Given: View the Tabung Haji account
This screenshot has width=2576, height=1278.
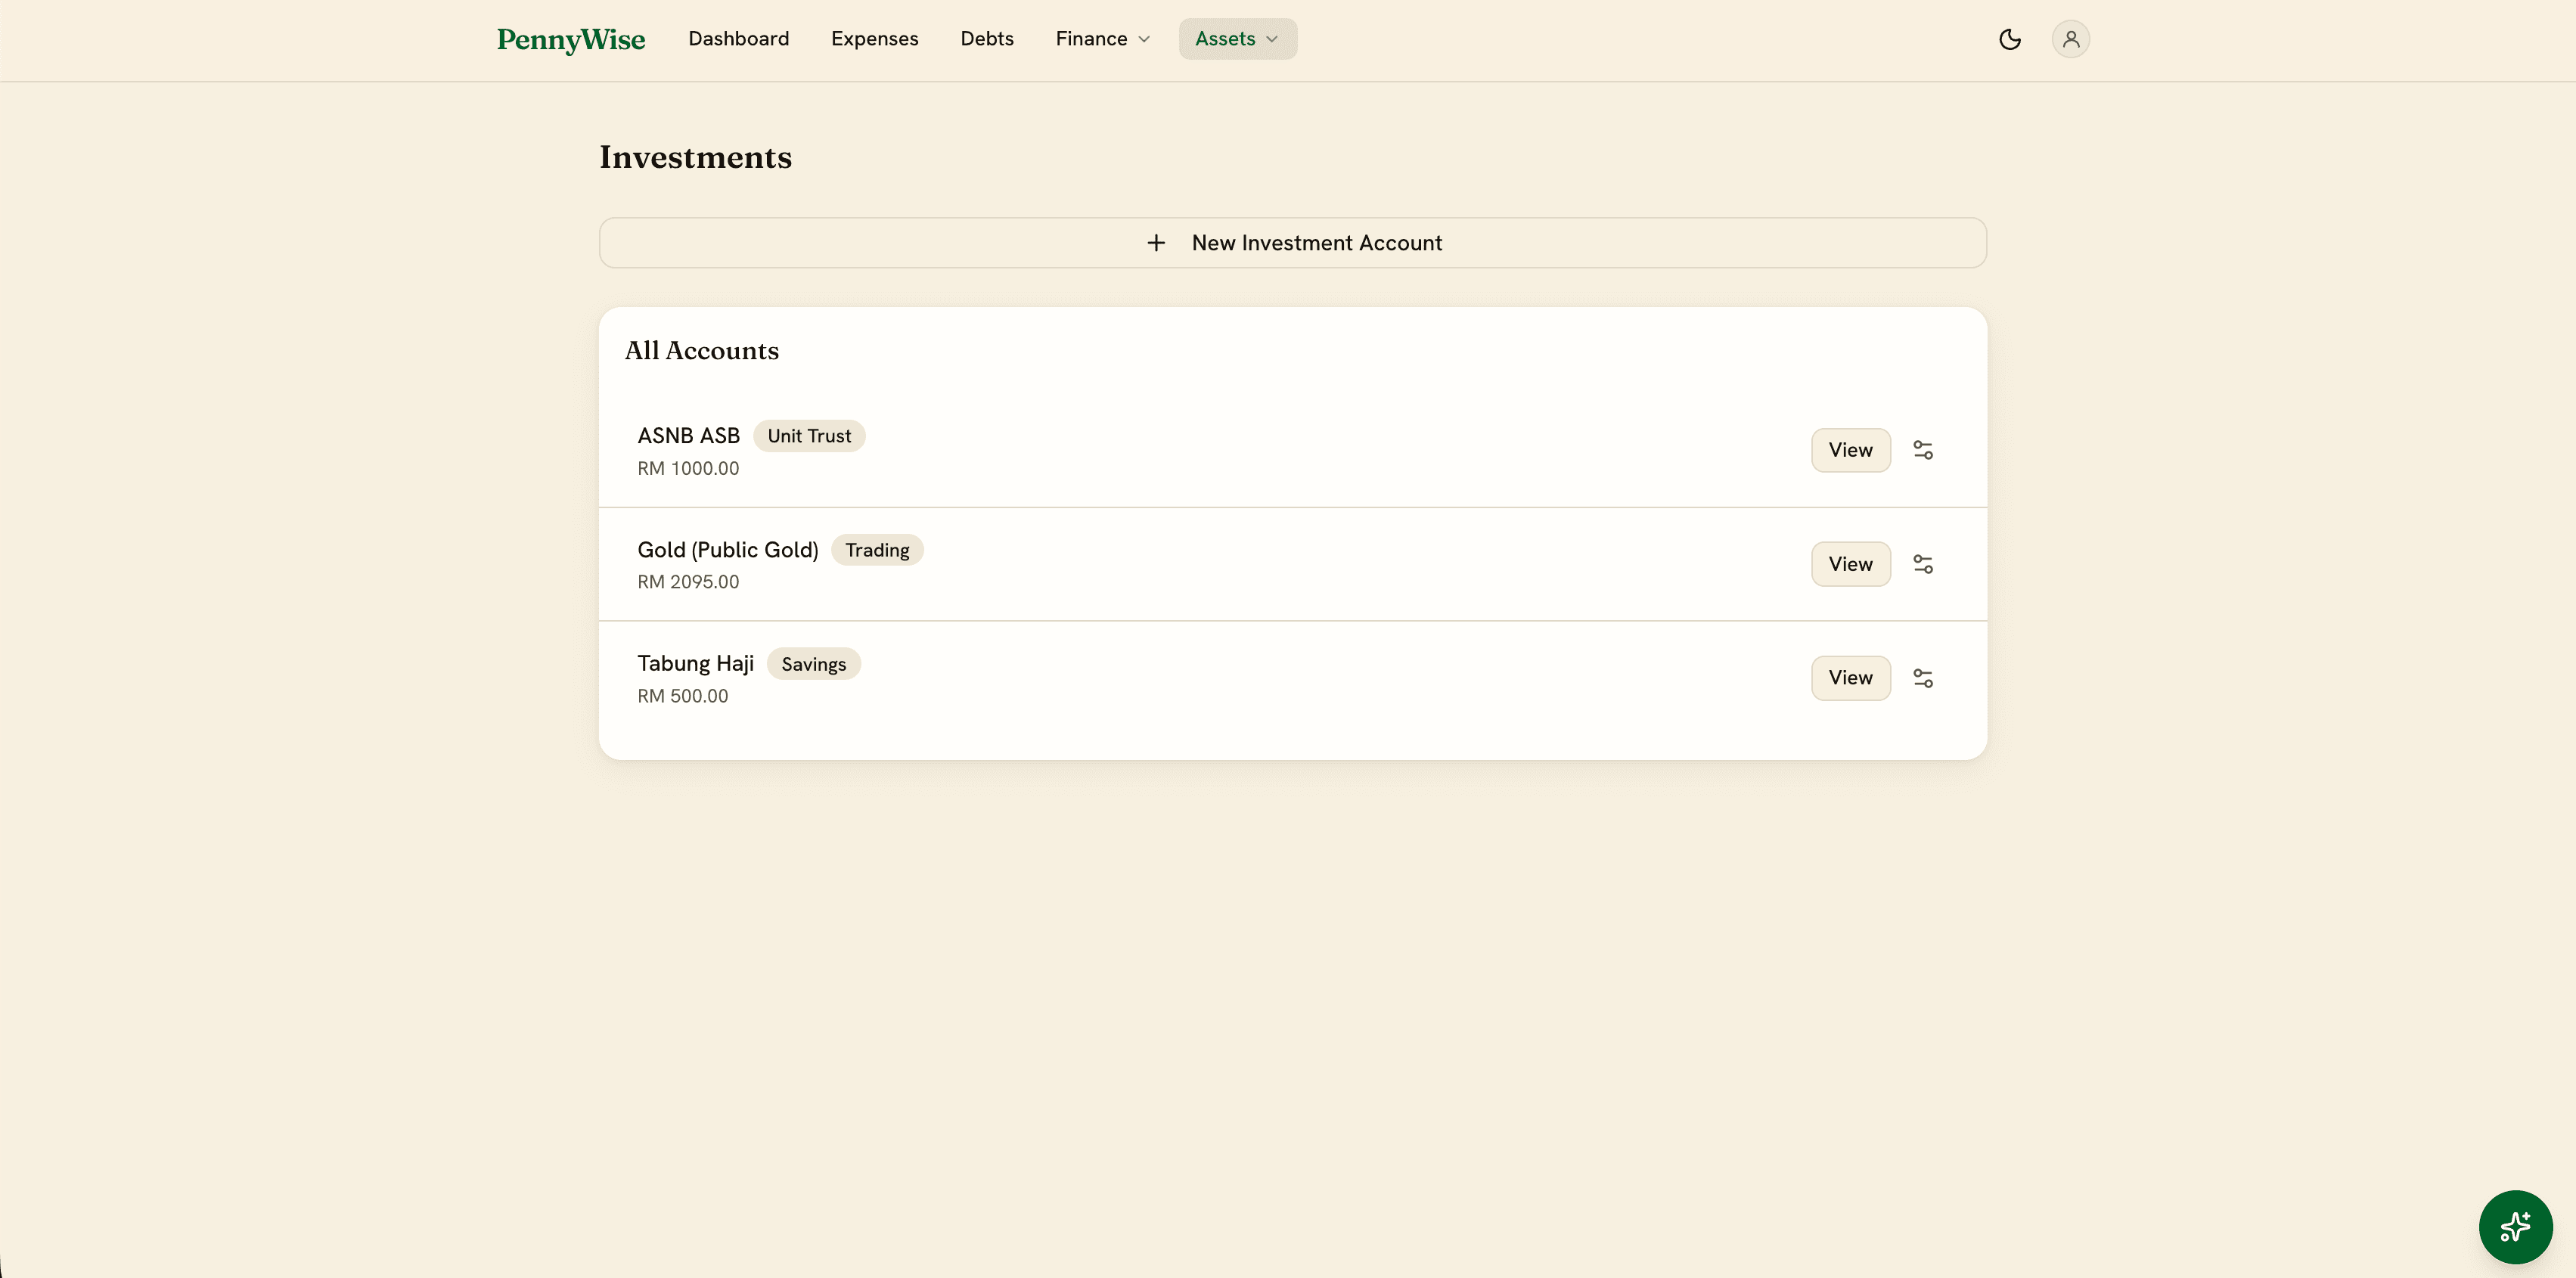Looking at the screenshot, I should pos(1850,678).
